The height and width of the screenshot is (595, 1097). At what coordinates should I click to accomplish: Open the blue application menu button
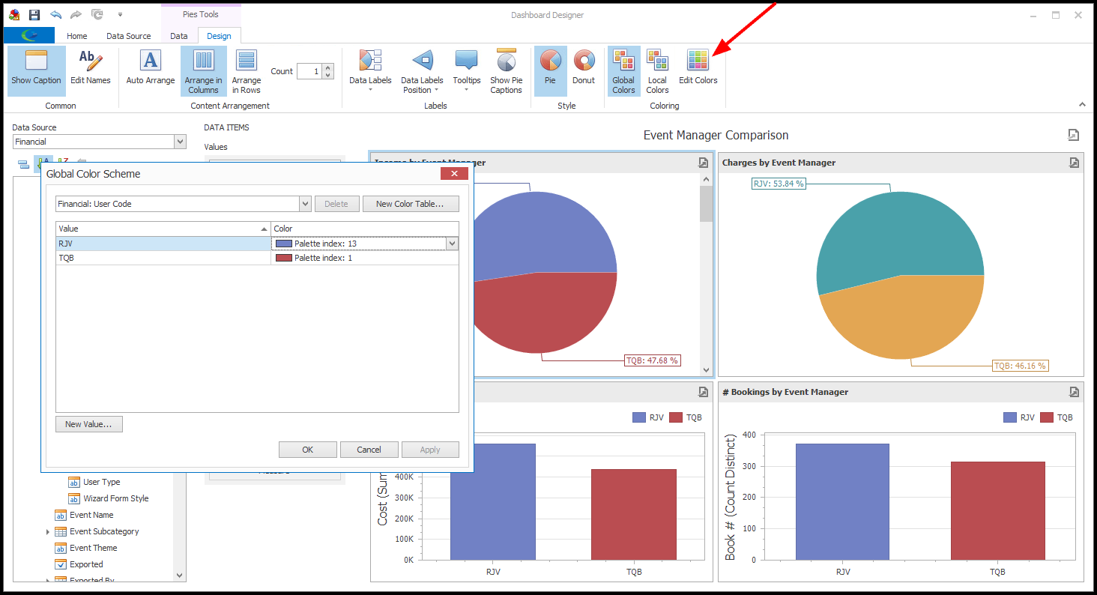tap(29, 35)
